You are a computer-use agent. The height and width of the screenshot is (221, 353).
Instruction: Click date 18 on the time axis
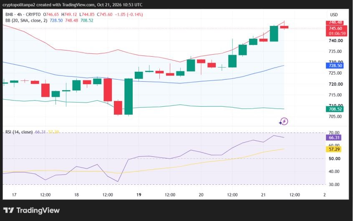point(76,195)
